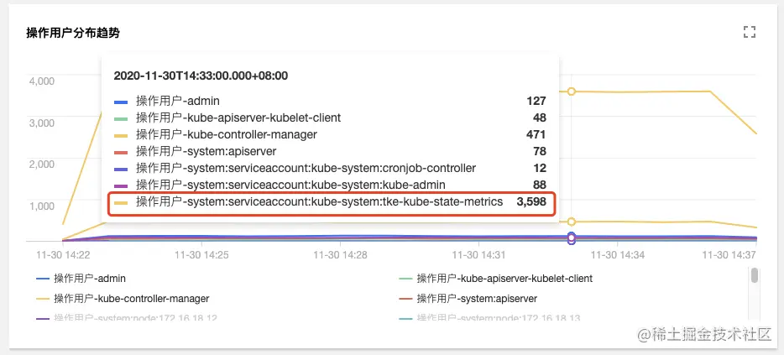This screenshot has height=355, width=784.
Task: Click tooltip kube-admin value 88
Action: (x=540, y=185)
